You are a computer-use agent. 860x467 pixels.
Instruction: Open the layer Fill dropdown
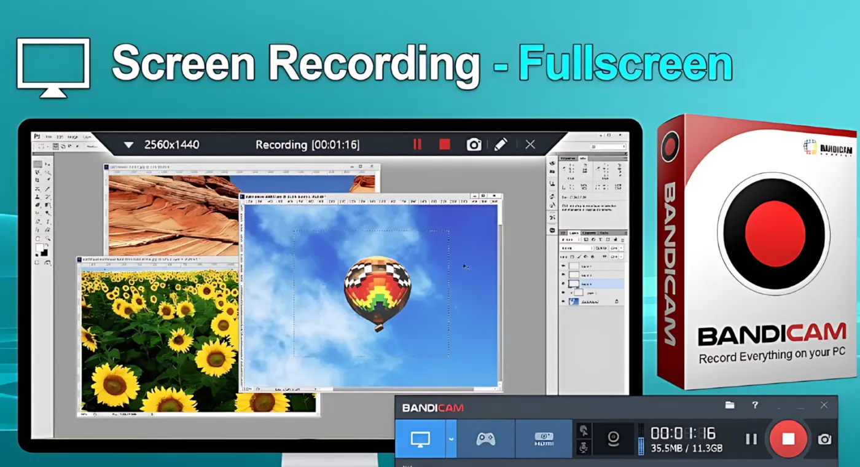[622, 257]
